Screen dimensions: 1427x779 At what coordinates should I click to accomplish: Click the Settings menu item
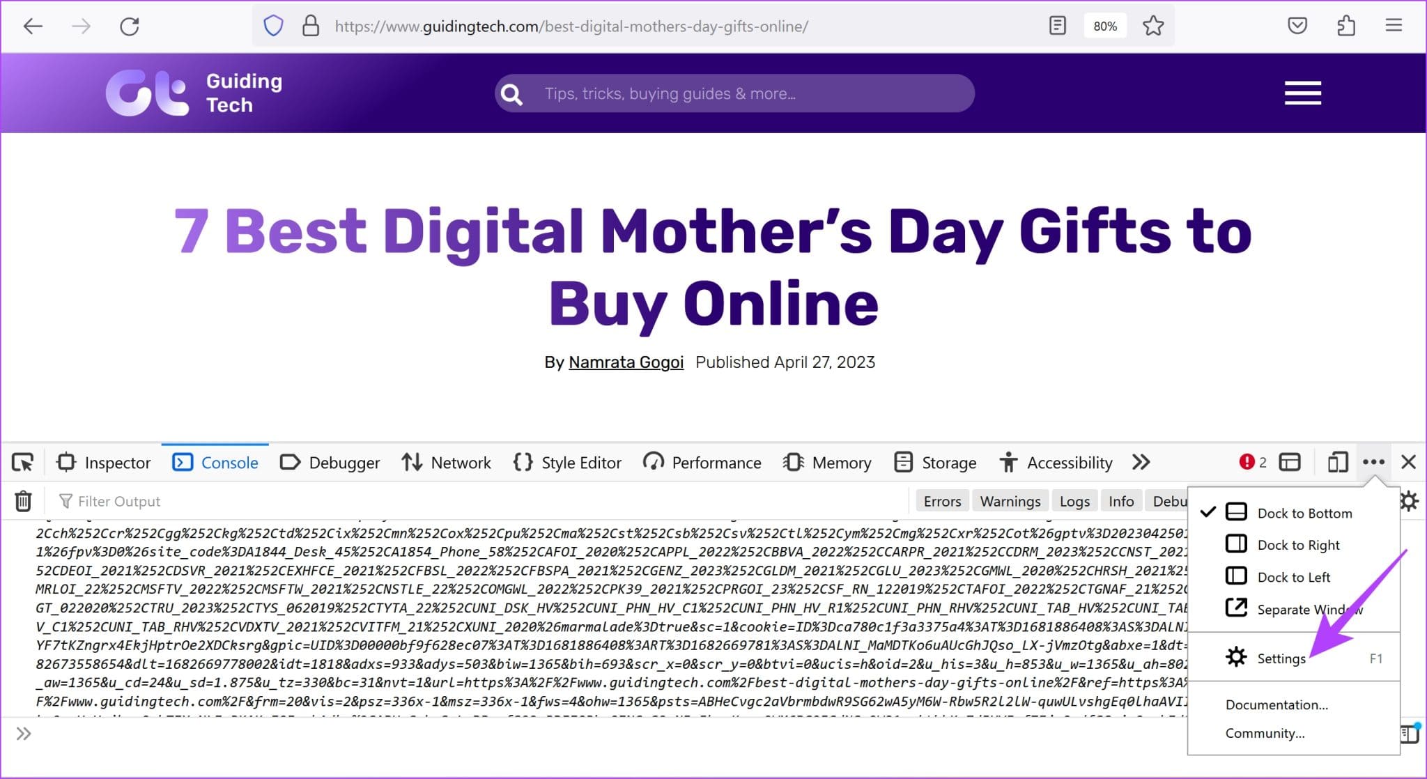tap(1282, 658)
